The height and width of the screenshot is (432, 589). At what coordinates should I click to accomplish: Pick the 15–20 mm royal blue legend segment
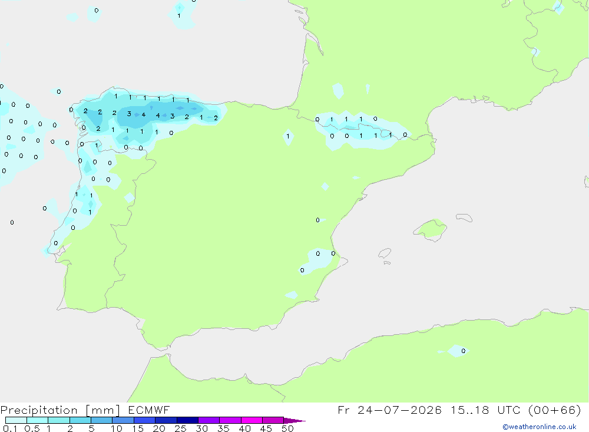tap(145, 420)
